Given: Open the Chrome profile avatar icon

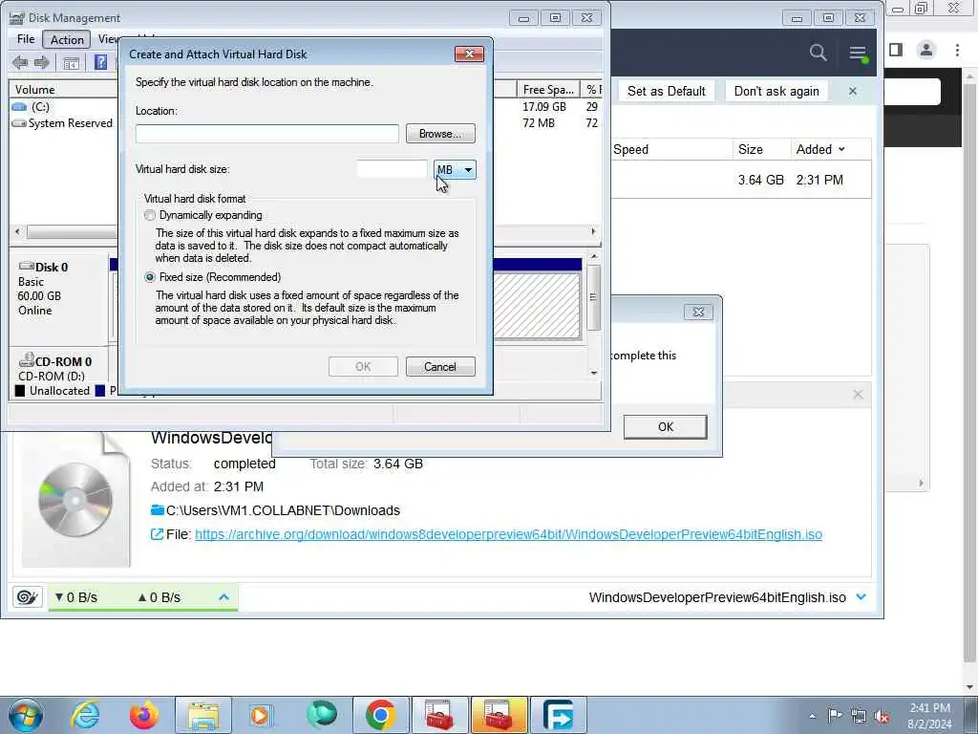Looking at the screenshot, I should point(926,50).
